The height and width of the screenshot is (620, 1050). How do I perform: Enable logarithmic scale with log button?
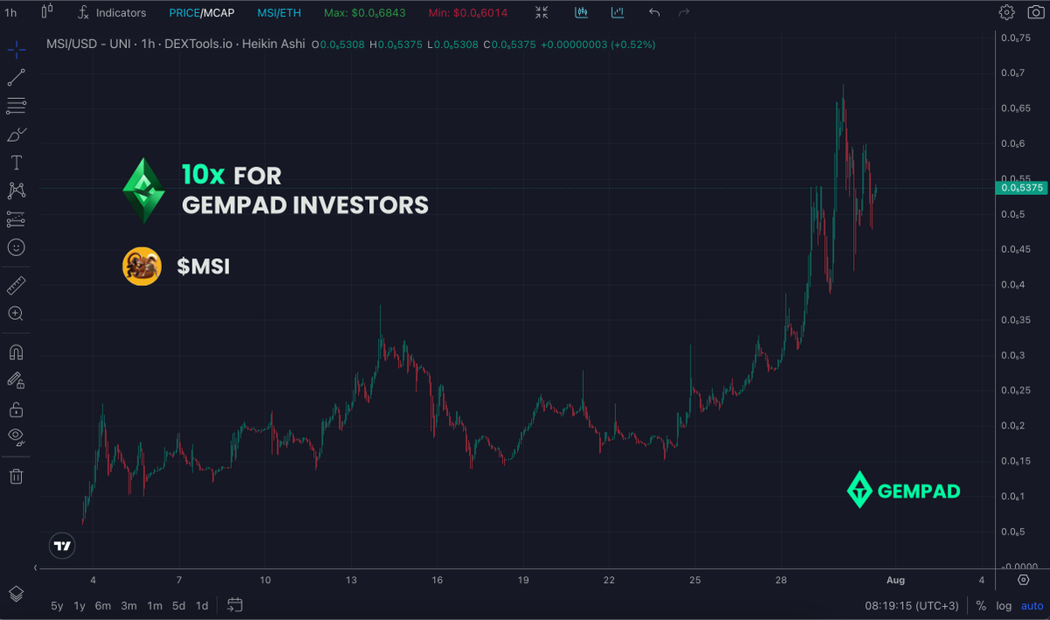point(1003,605)
